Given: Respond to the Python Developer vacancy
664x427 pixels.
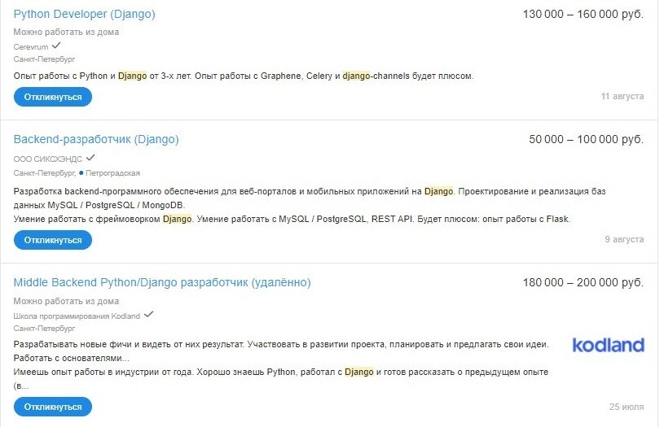Looking at the screenshot, I should point(53,97).
